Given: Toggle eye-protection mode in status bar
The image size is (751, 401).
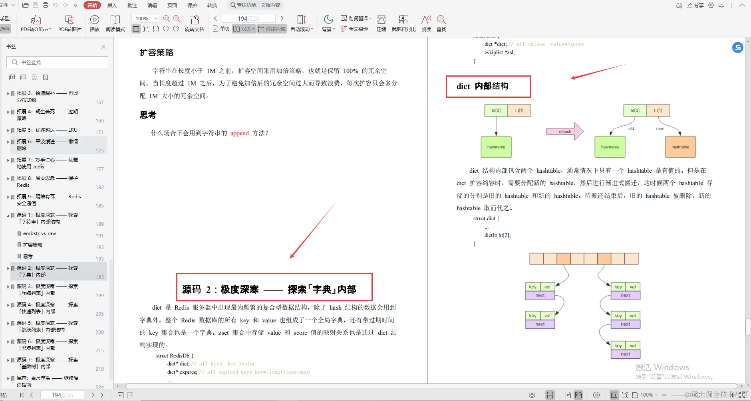Looking at the screenshot, I should [532, 395].
